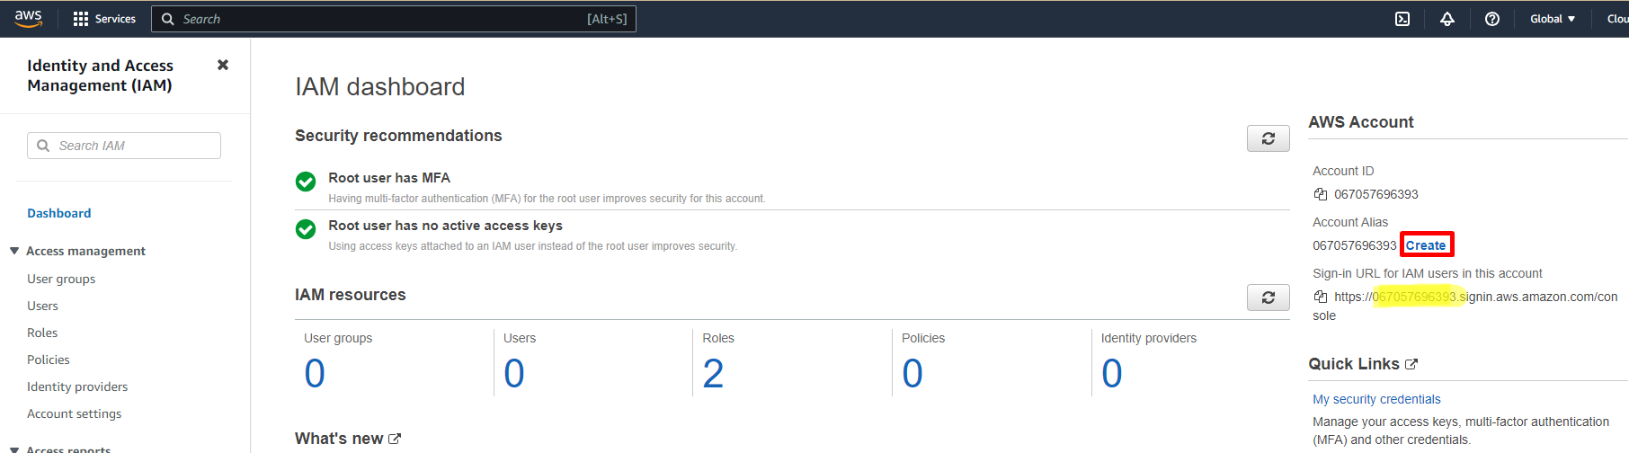
Task: Copy the Account ID to clipboard
Action: click(x=1320, y=194)
